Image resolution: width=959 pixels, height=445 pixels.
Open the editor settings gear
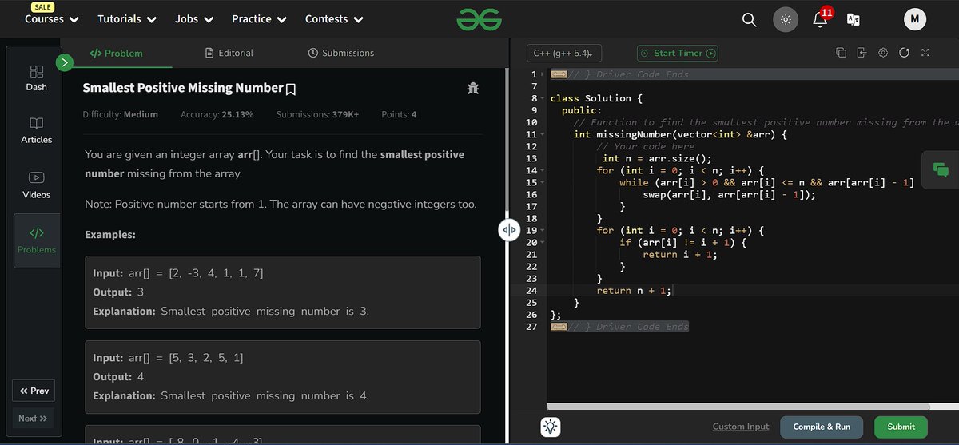coord(883,53)
